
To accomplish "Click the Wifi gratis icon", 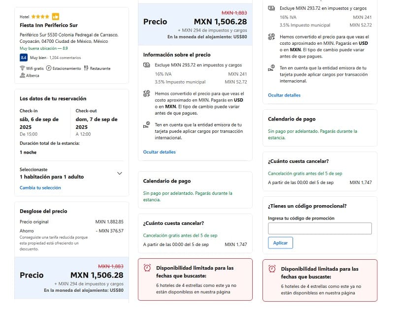I will point(22,68).
